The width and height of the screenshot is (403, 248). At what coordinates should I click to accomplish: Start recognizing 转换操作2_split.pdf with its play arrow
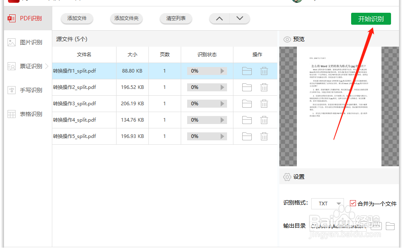[223, 87]
